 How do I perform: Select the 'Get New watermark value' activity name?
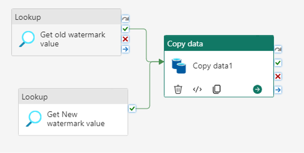pyautogui.click(x=76, y=119)
